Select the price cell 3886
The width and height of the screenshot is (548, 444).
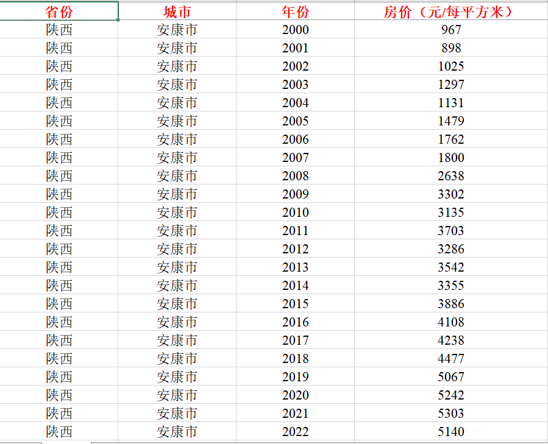pyautogui.click(x=451, y=303)
